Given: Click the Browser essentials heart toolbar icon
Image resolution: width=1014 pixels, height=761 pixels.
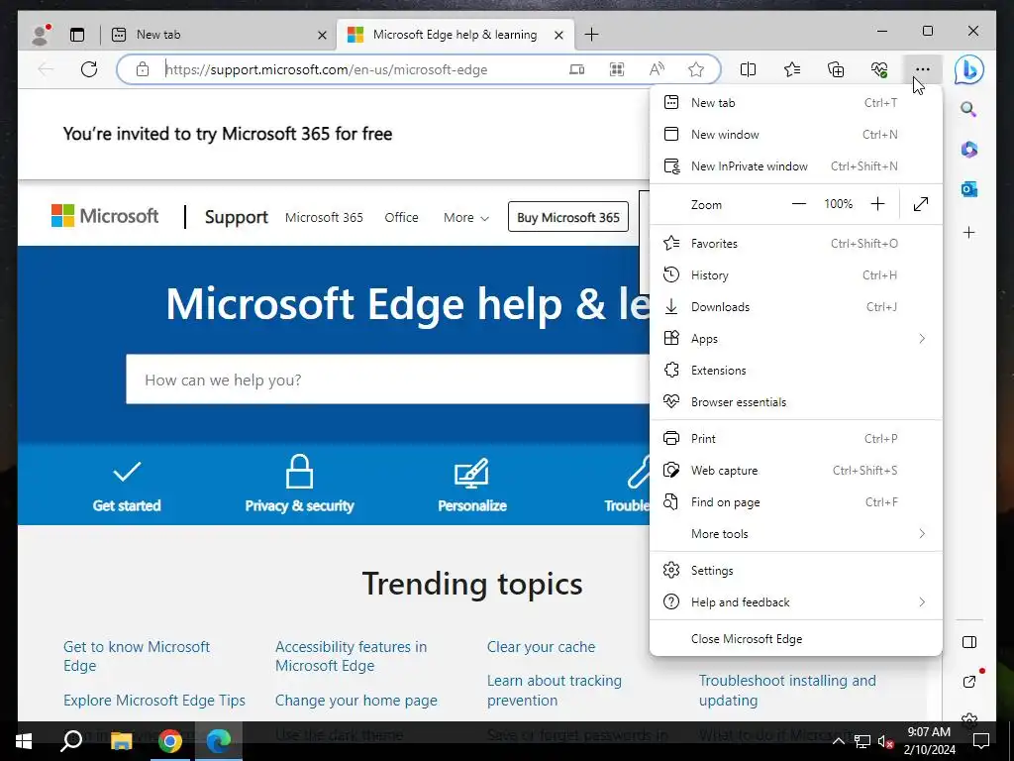Looking at the screenshot, I should point(879,69).
